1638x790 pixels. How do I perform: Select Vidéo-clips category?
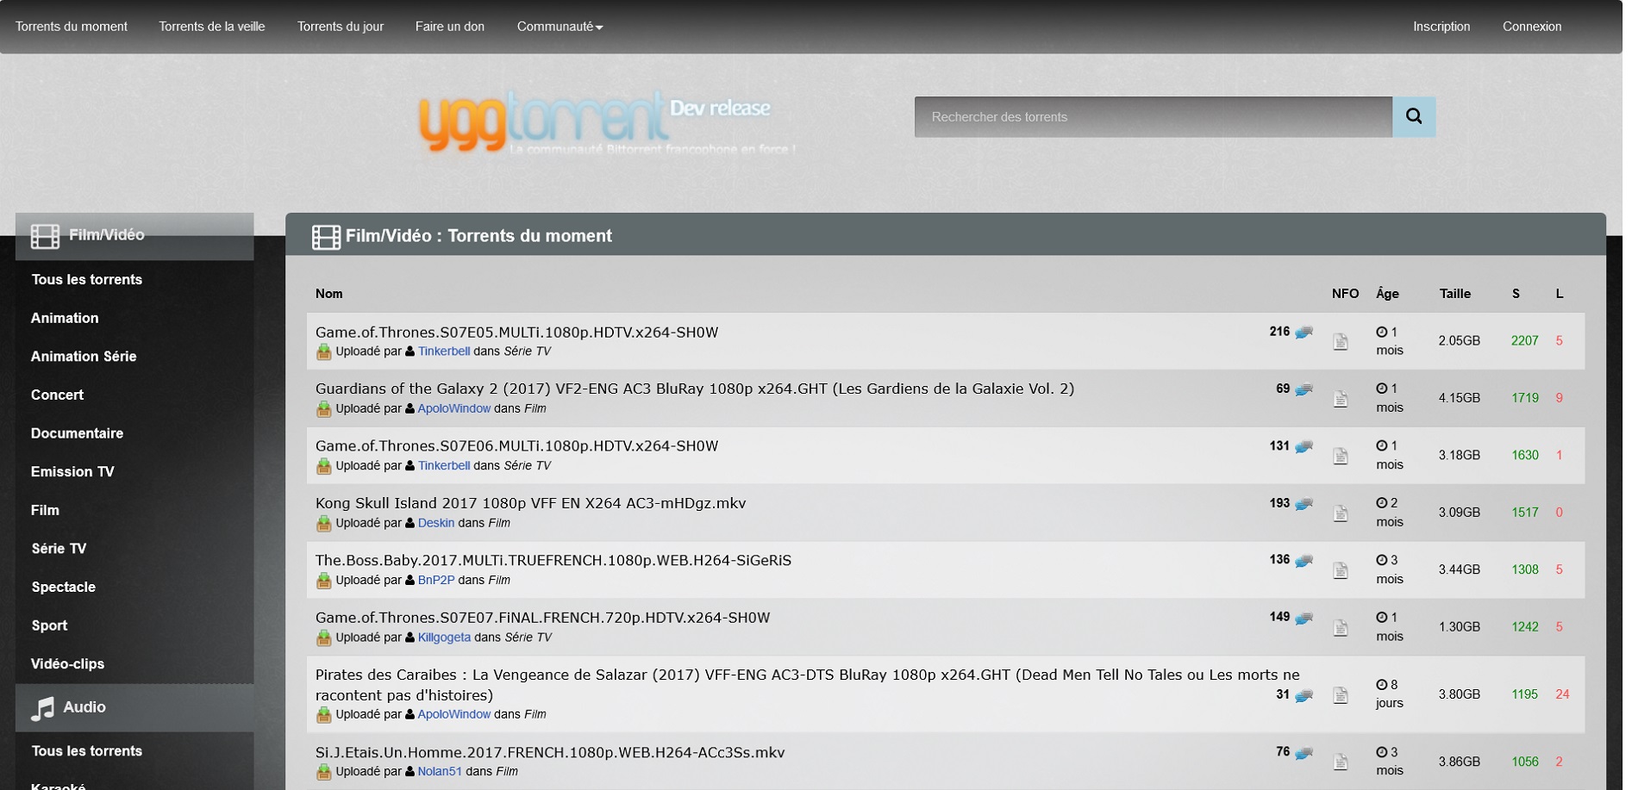(x=67, y=664)
